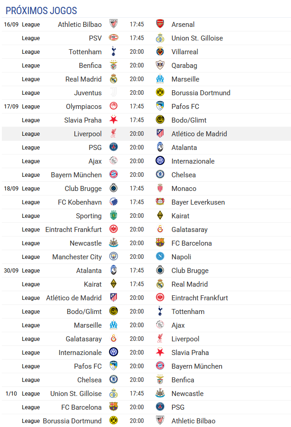Select the Monaco crest opposite Club Brugge
This screenshot has width=291, height=427.
point(160,188)
